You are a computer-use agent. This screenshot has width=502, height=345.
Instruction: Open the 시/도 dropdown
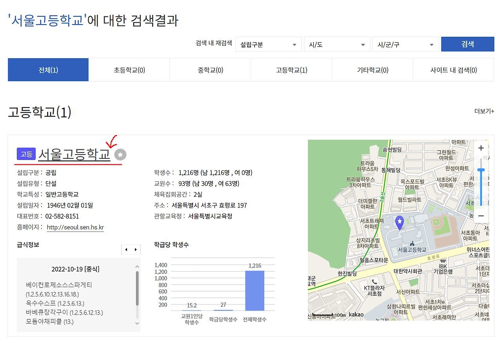(337, 44)
